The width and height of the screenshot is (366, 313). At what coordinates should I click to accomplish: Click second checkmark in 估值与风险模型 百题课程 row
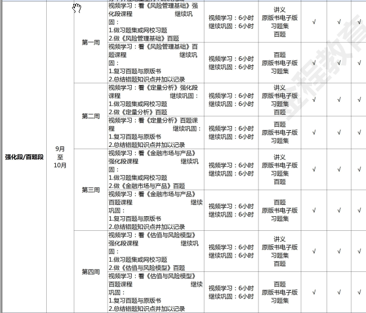pos(339,292)
